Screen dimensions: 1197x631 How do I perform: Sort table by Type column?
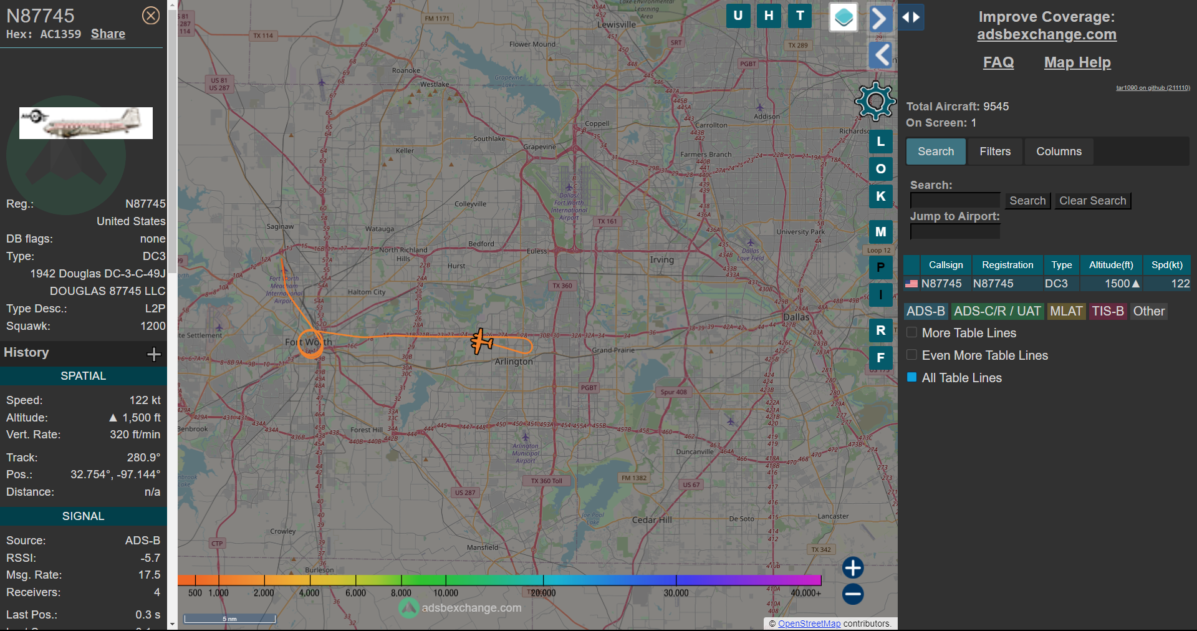(x=1062, y=265)
